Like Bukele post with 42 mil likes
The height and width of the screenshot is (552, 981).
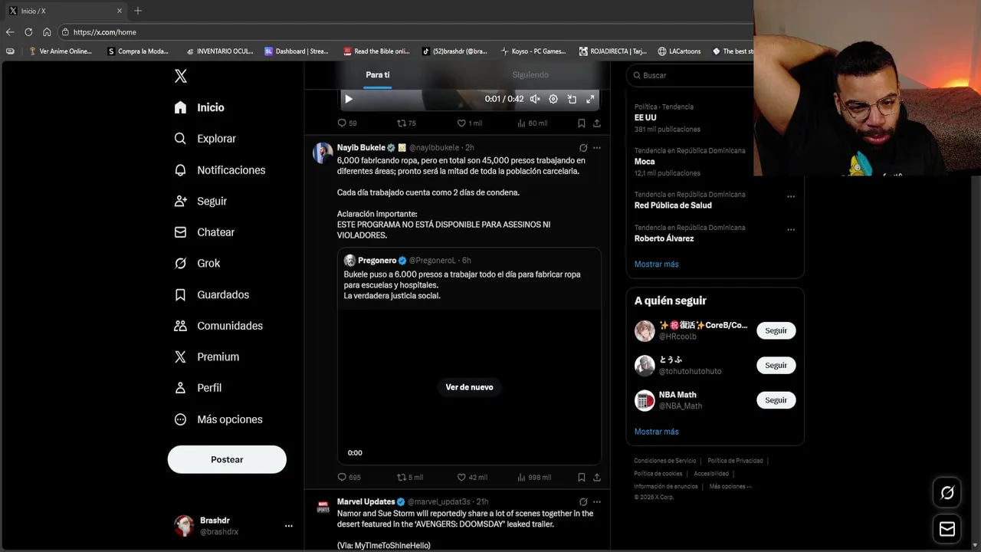point(472,477)
